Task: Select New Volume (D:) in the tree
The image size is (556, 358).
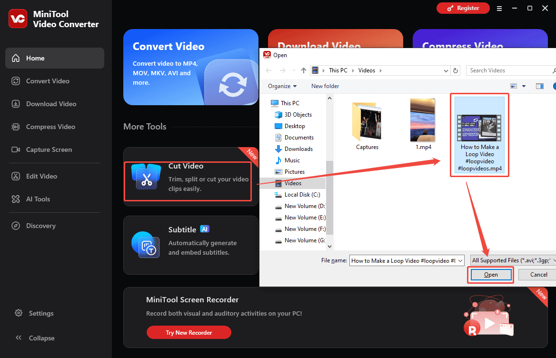Action: pyautogui.click(x=300, y=206)
